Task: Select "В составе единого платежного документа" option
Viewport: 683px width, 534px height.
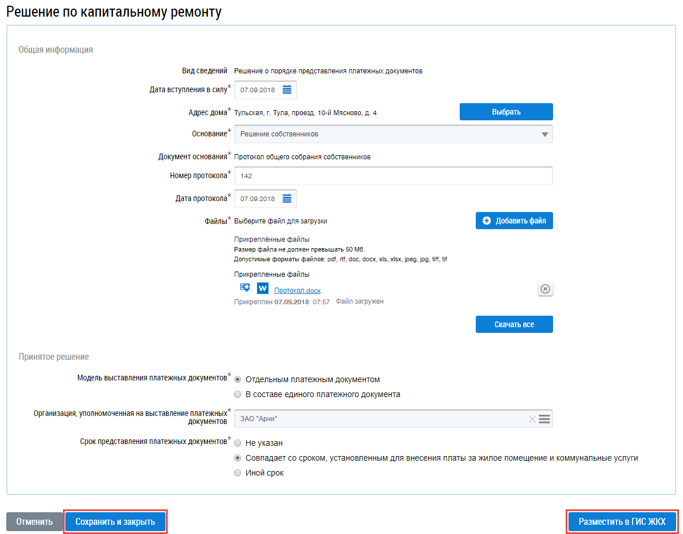Action: (238, 394)
